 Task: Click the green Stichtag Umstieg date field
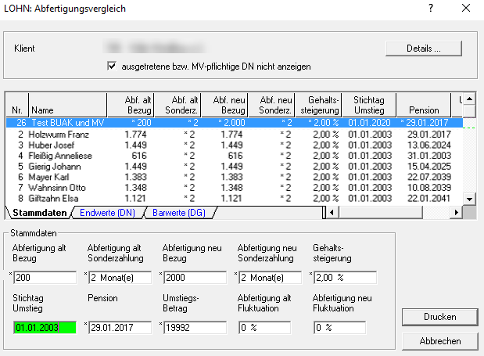tap(45, 328)
